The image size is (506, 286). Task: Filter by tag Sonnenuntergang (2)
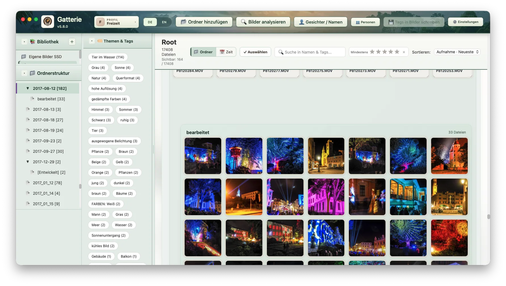coord(109,235)
